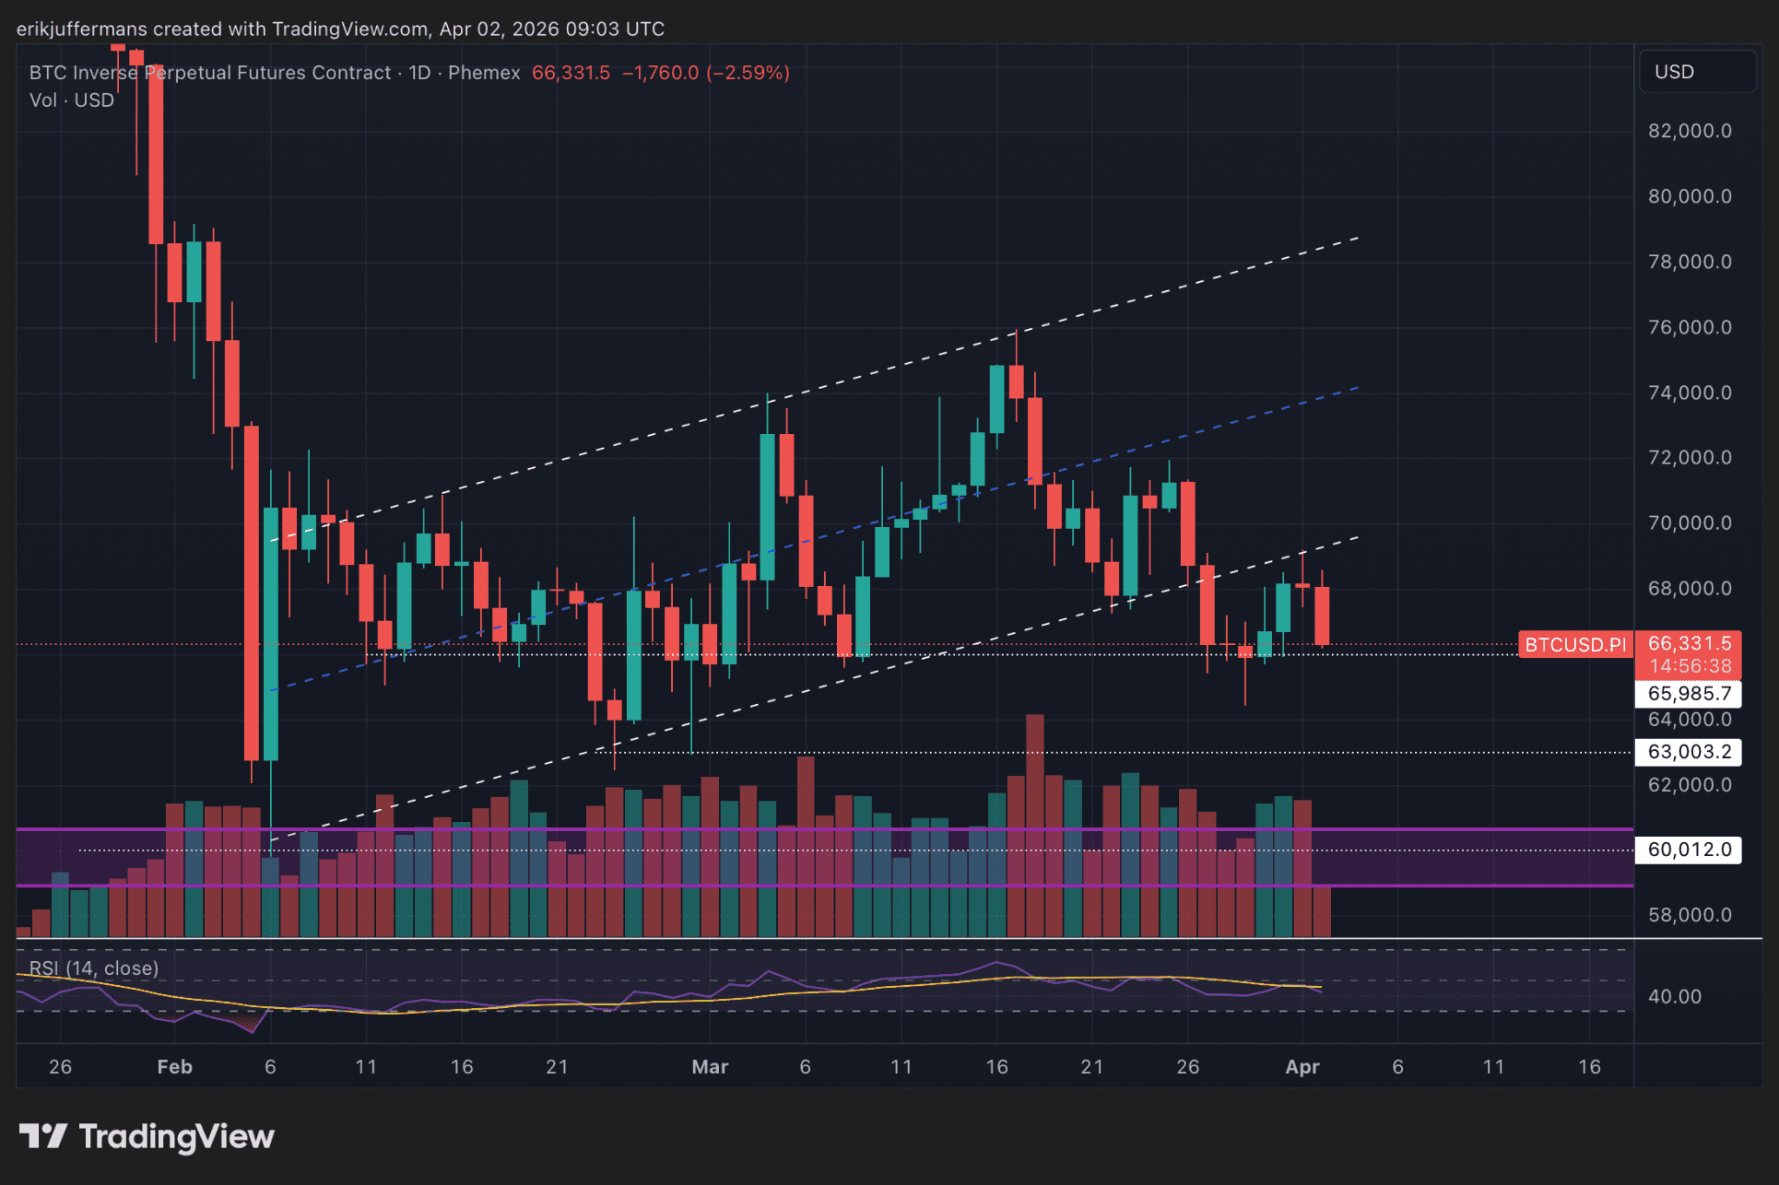The height and width of the screenshot is (1185, 1779).
Task: Click the 82,000.0 price axis label
Action: pyautogui.click(x=1689, y=131)
